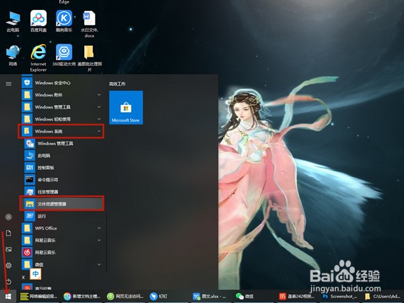Click the 中 IME indicator

pyautogui.click(x=36, y=274)
